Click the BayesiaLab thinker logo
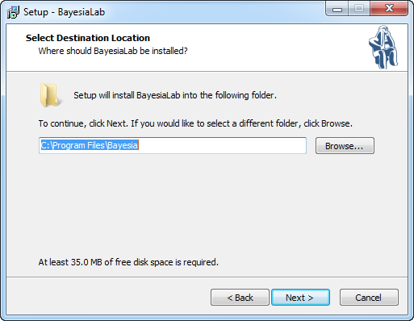 pyautogui.click(x=383, y=47)
